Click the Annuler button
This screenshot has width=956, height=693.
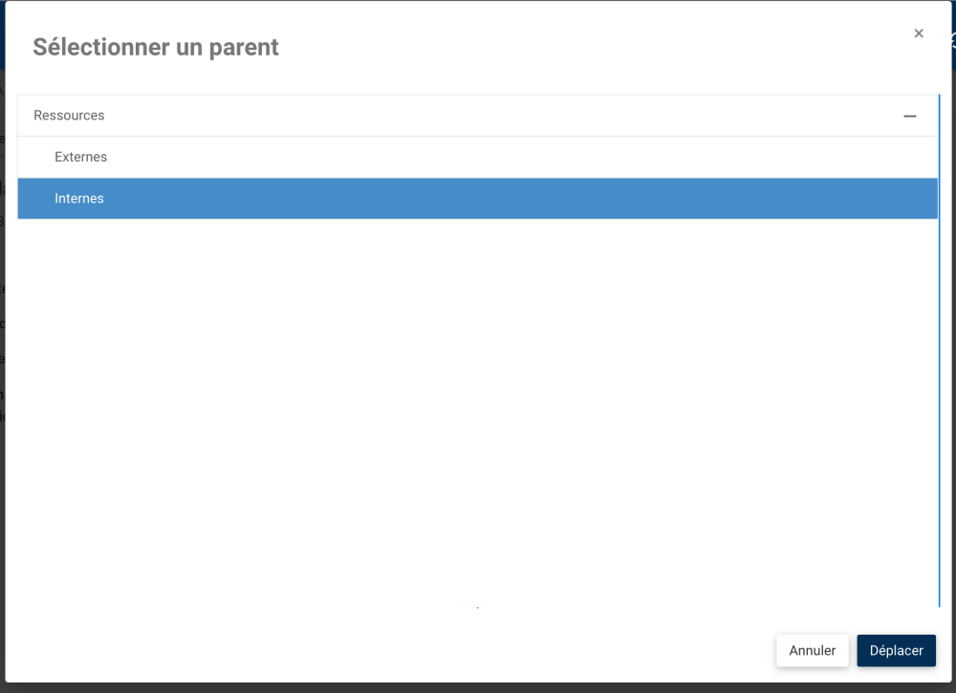tap(812, 650)
